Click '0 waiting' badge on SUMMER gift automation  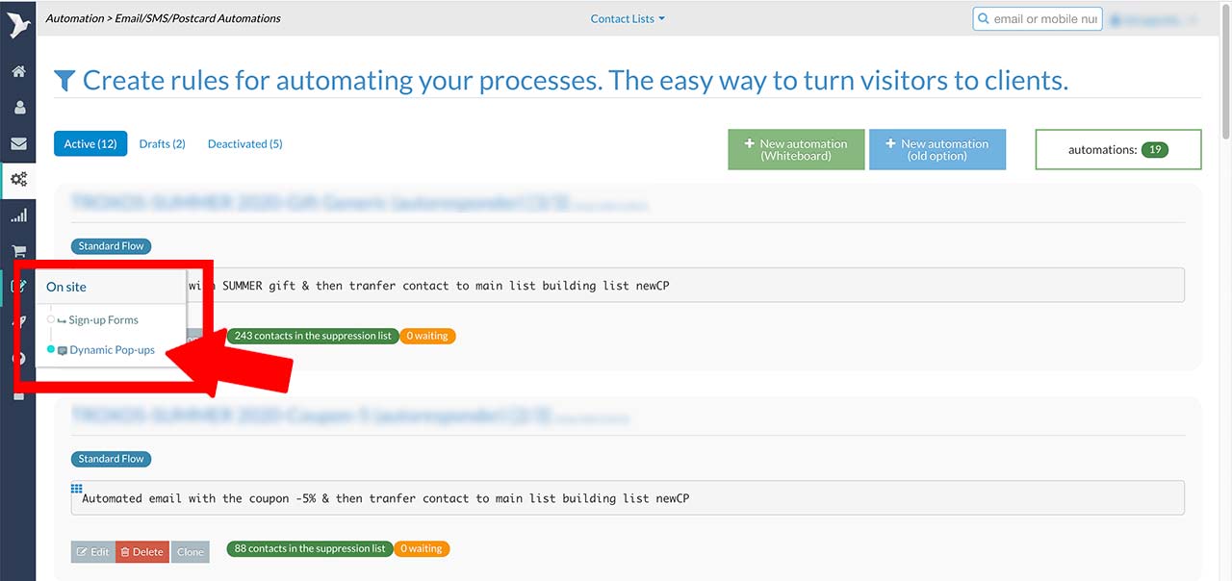(x=427, y=336)
